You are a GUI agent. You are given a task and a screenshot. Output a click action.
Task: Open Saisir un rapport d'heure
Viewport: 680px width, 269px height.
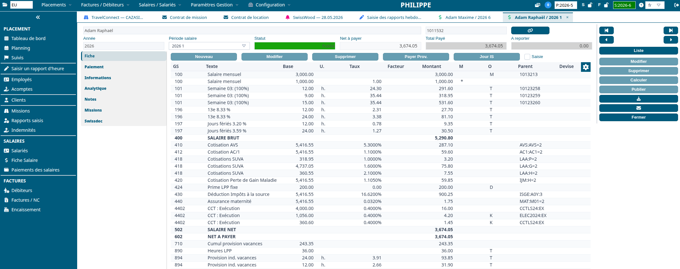click(38, 69)
